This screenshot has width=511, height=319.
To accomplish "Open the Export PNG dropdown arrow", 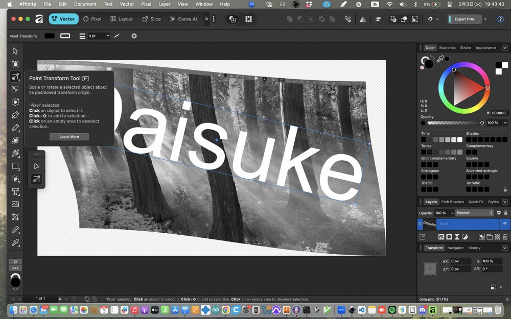I will click(485, 19).
